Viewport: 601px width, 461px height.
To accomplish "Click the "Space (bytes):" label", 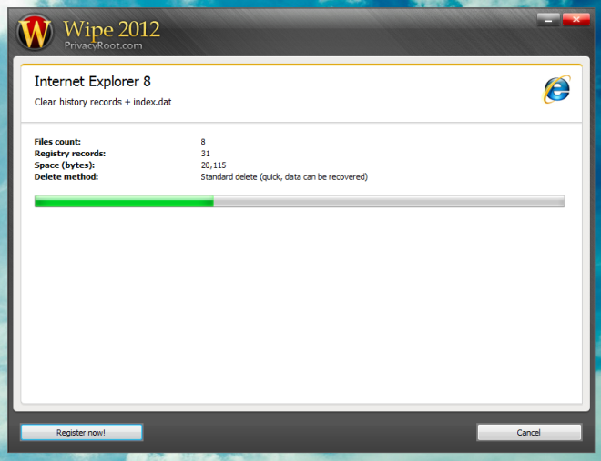I will 65,165.
